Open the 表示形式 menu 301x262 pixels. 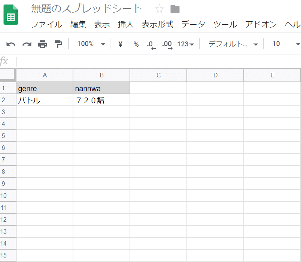[x=158, y=24]
